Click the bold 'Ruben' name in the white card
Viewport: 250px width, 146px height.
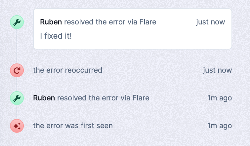[51, 22]
